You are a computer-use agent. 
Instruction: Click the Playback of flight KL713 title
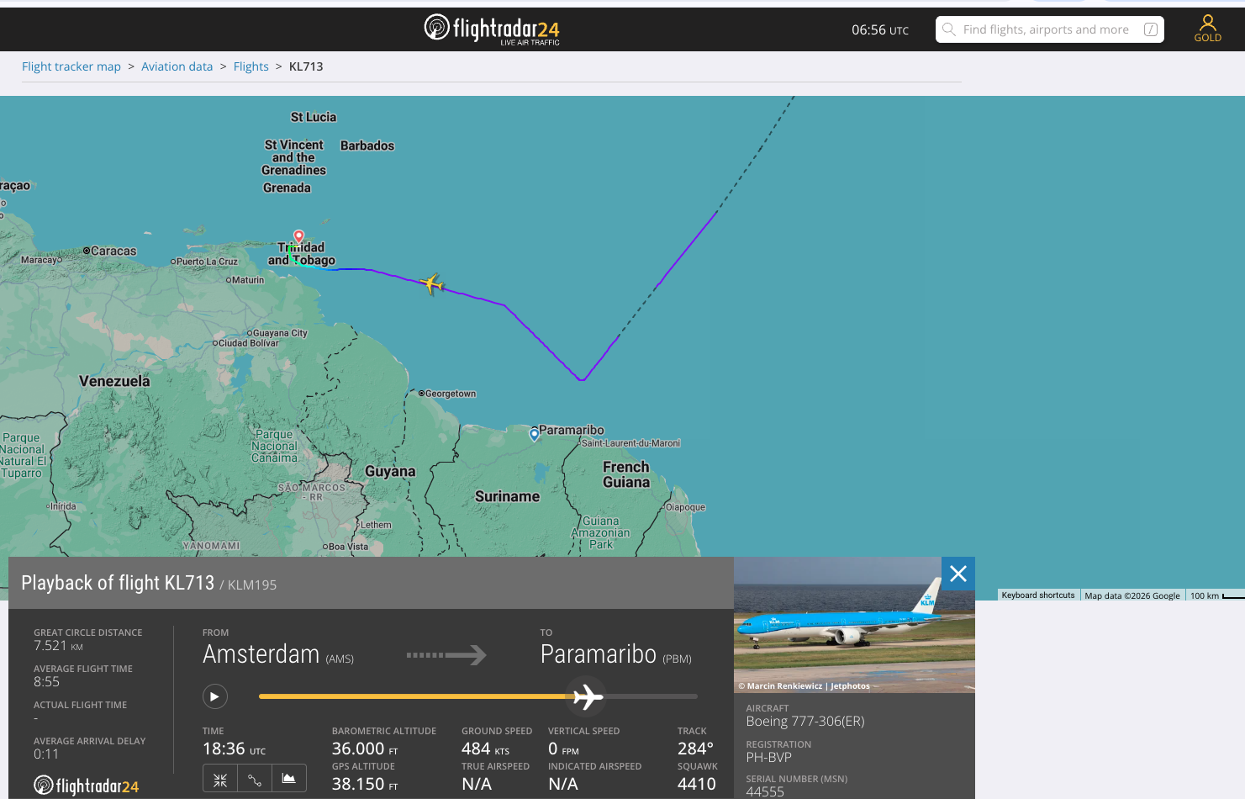point(118,583)
